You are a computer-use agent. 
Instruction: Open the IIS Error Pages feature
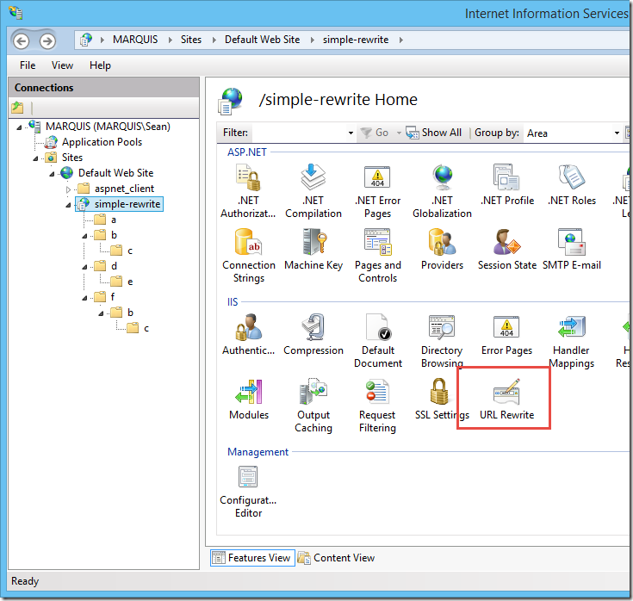click(506, 335)
